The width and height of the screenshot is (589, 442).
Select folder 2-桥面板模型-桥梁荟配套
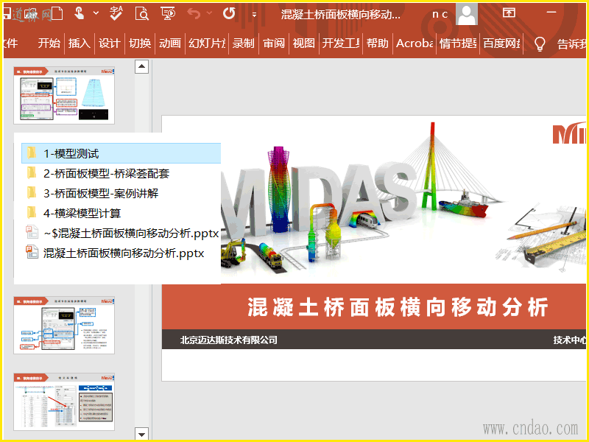coord(121,173)
